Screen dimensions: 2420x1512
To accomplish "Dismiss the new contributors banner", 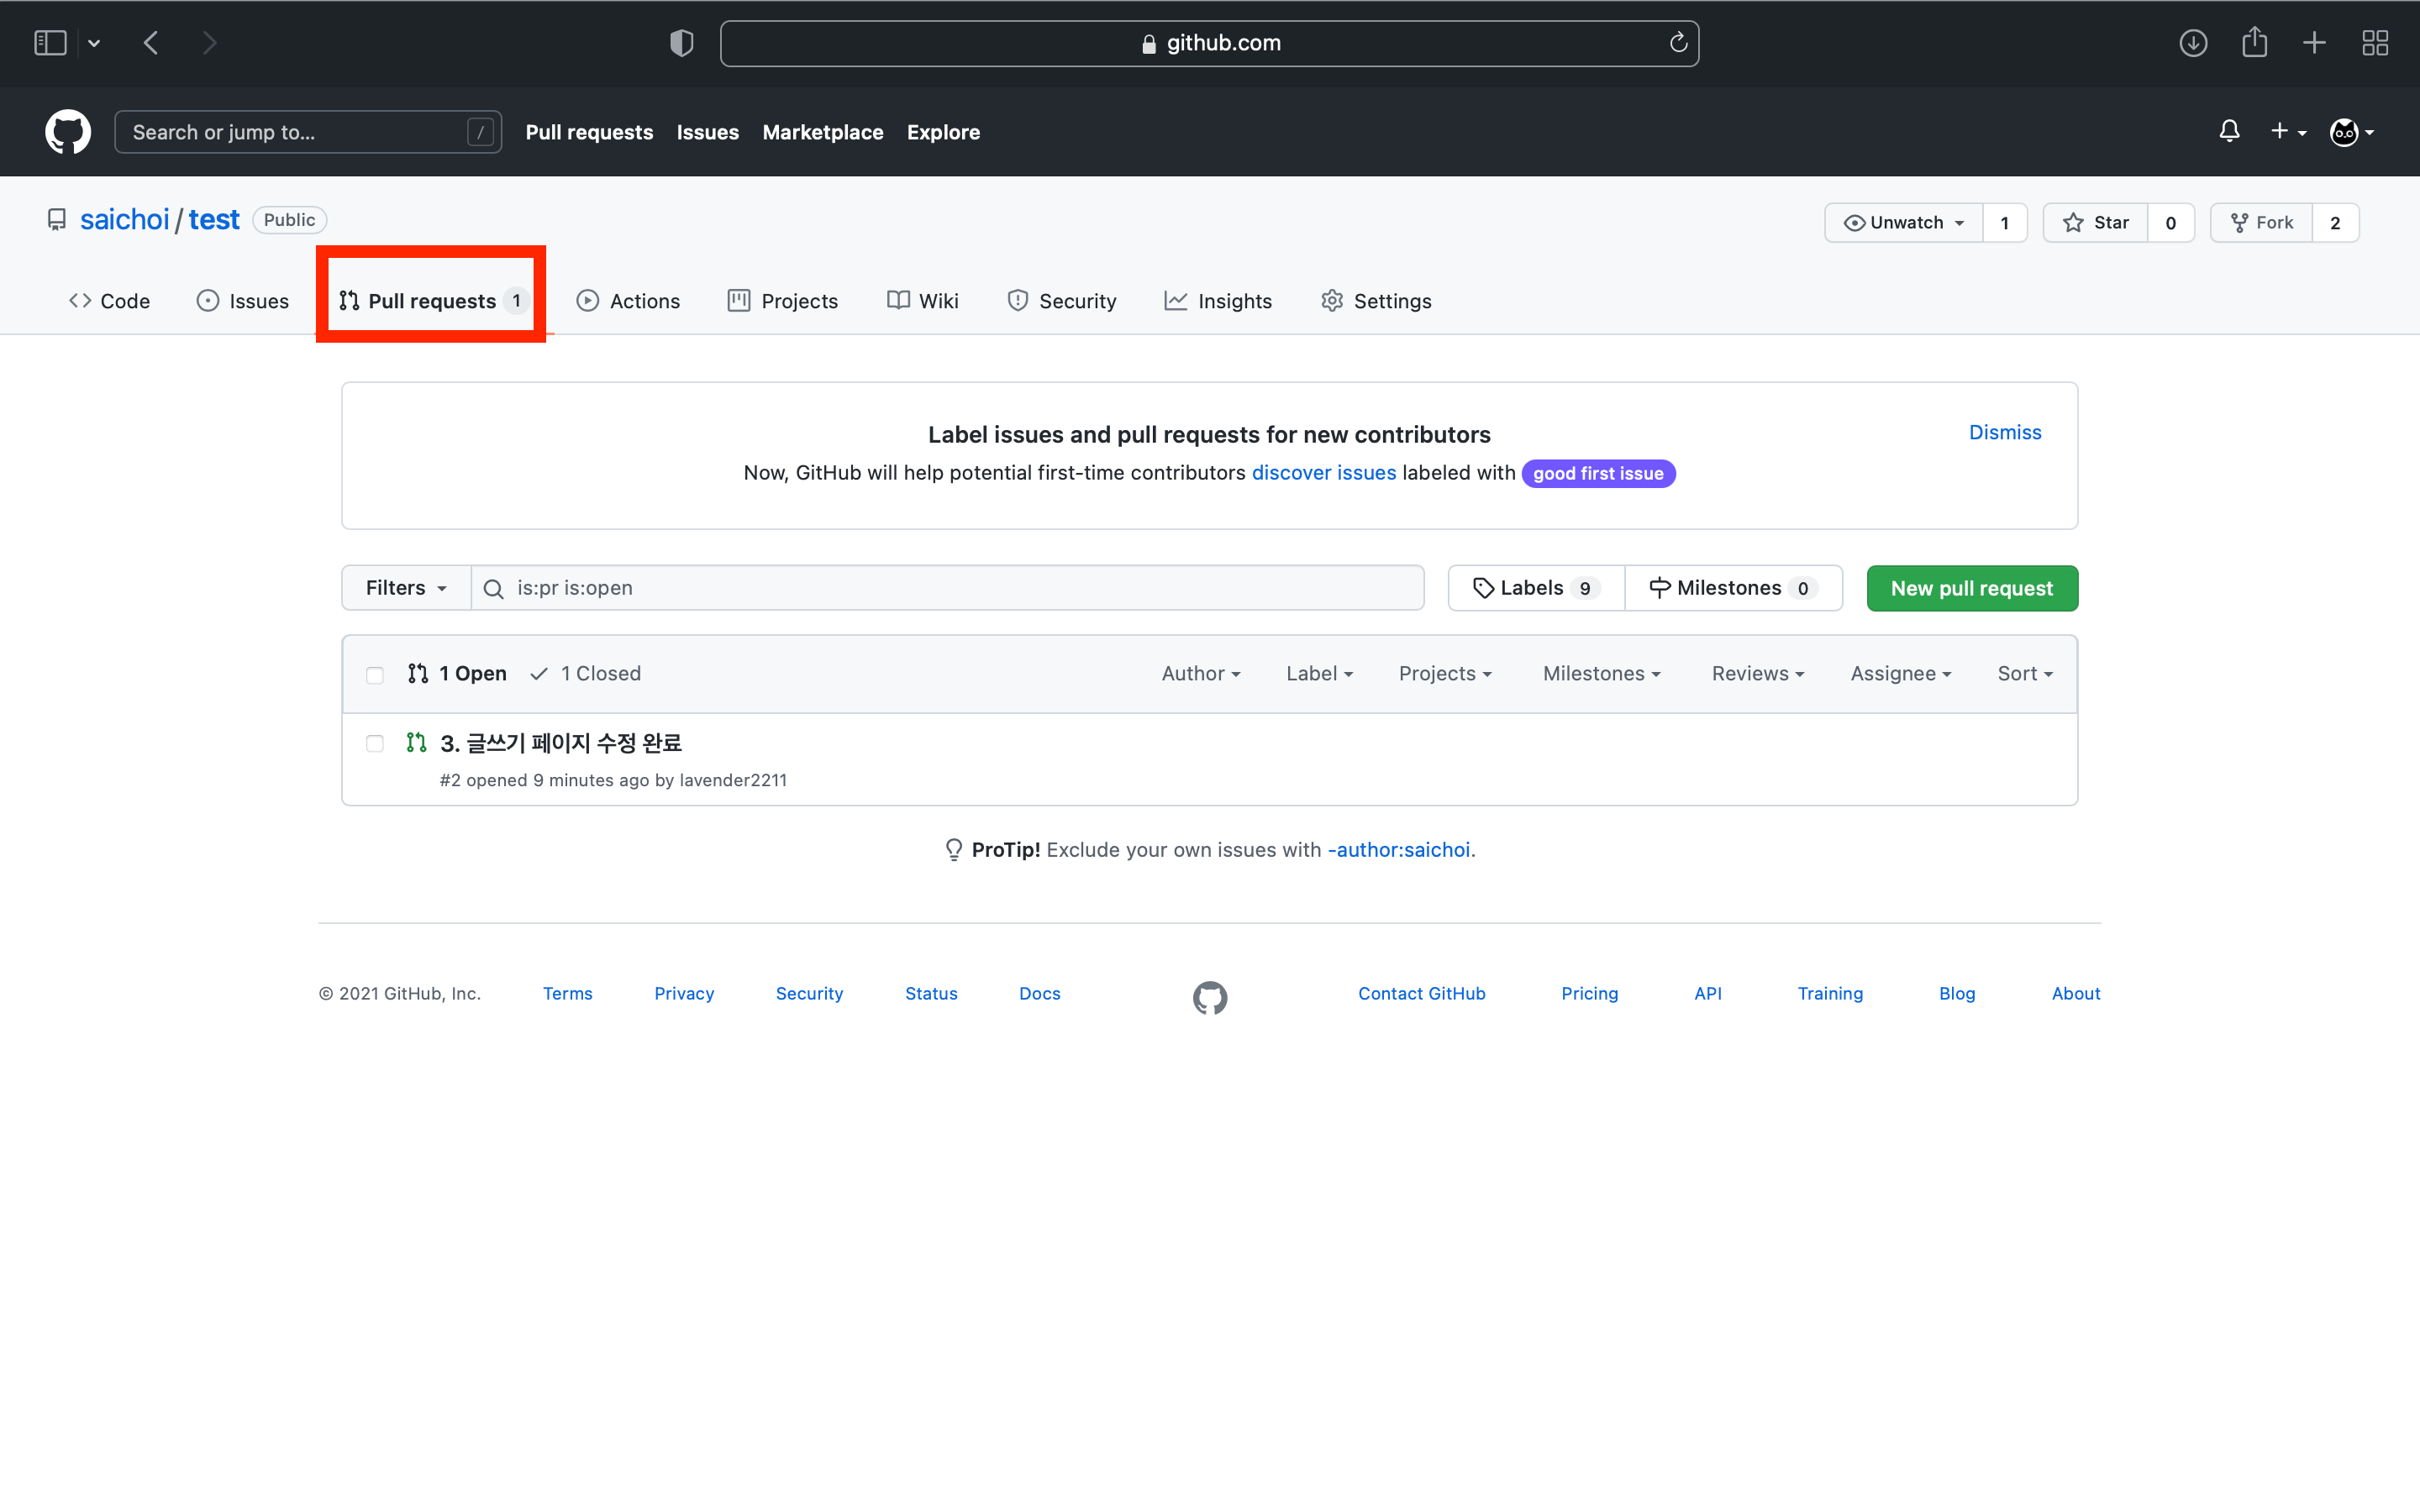I will coord(2004,432).
